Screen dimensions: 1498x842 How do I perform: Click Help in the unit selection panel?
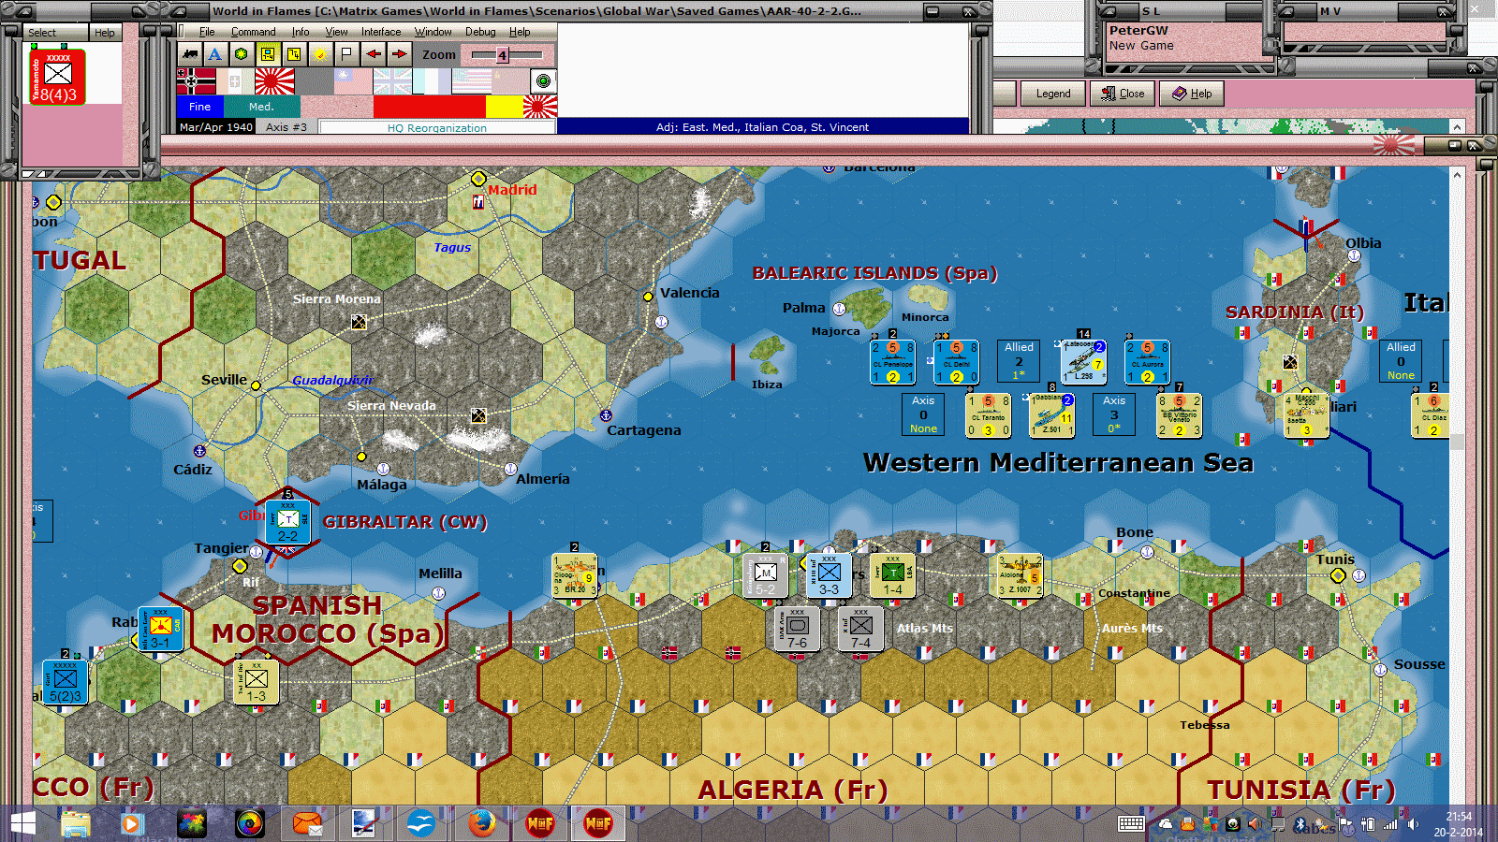[105, 33]
